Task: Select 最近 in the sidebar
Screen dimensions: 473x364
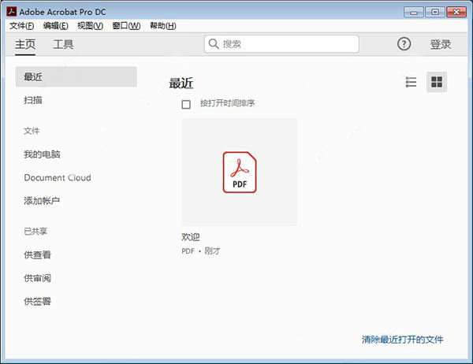Action: (76, 77)
